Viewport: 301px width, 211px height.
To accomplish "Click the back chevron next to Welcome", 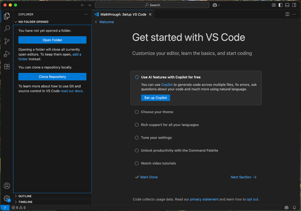I will coord(96,22).
